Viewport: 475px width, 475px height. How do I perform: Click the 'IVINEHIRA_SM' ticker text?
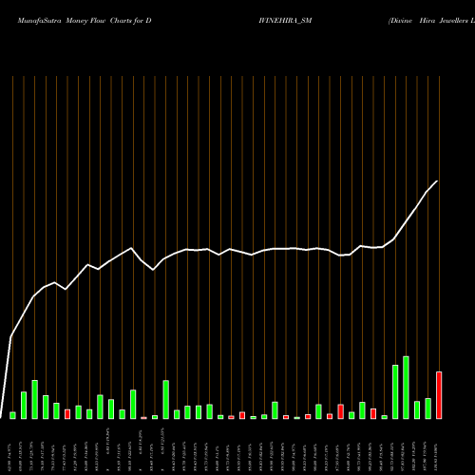[x=285, y=21]
